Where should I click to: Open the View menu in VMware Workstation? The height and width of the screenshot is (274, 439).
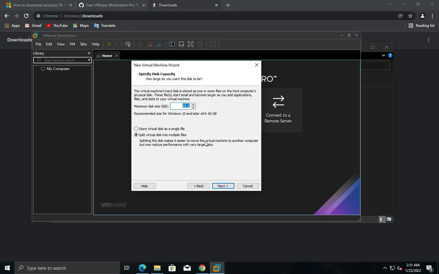point(61,44)
